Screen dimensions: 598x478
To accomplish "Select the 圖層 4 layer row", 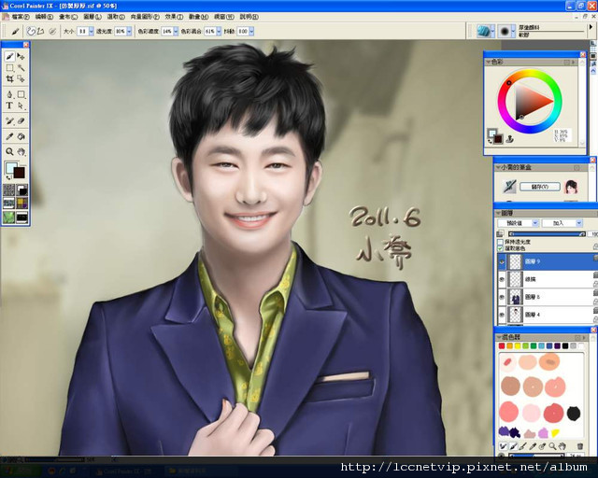I will (548, 315).
